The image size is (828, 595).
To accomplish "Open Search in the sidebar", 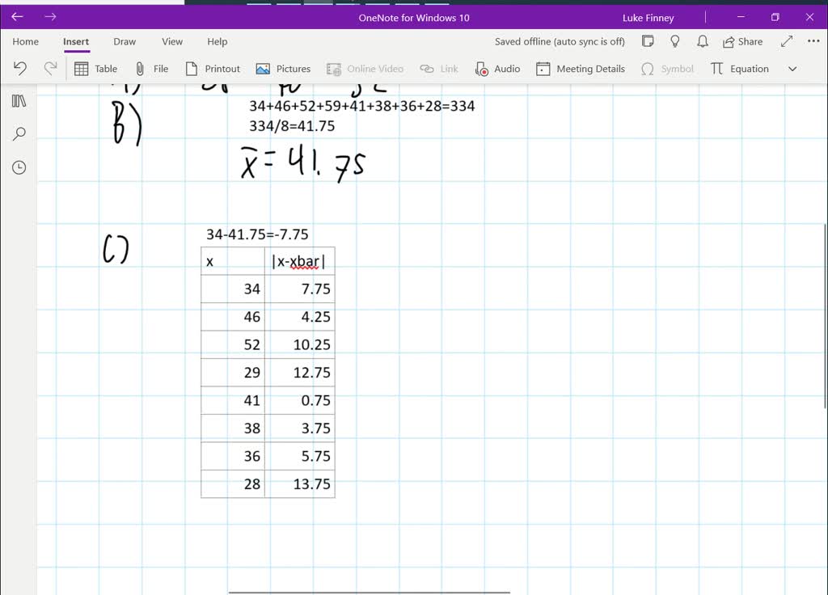I will (18, 133).
